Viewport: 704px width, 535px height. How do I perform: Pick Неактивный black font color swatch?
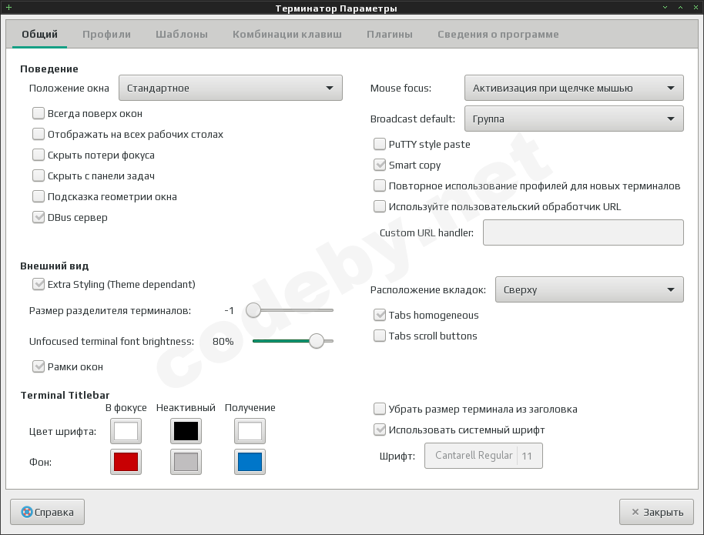(x=186, y=431)
